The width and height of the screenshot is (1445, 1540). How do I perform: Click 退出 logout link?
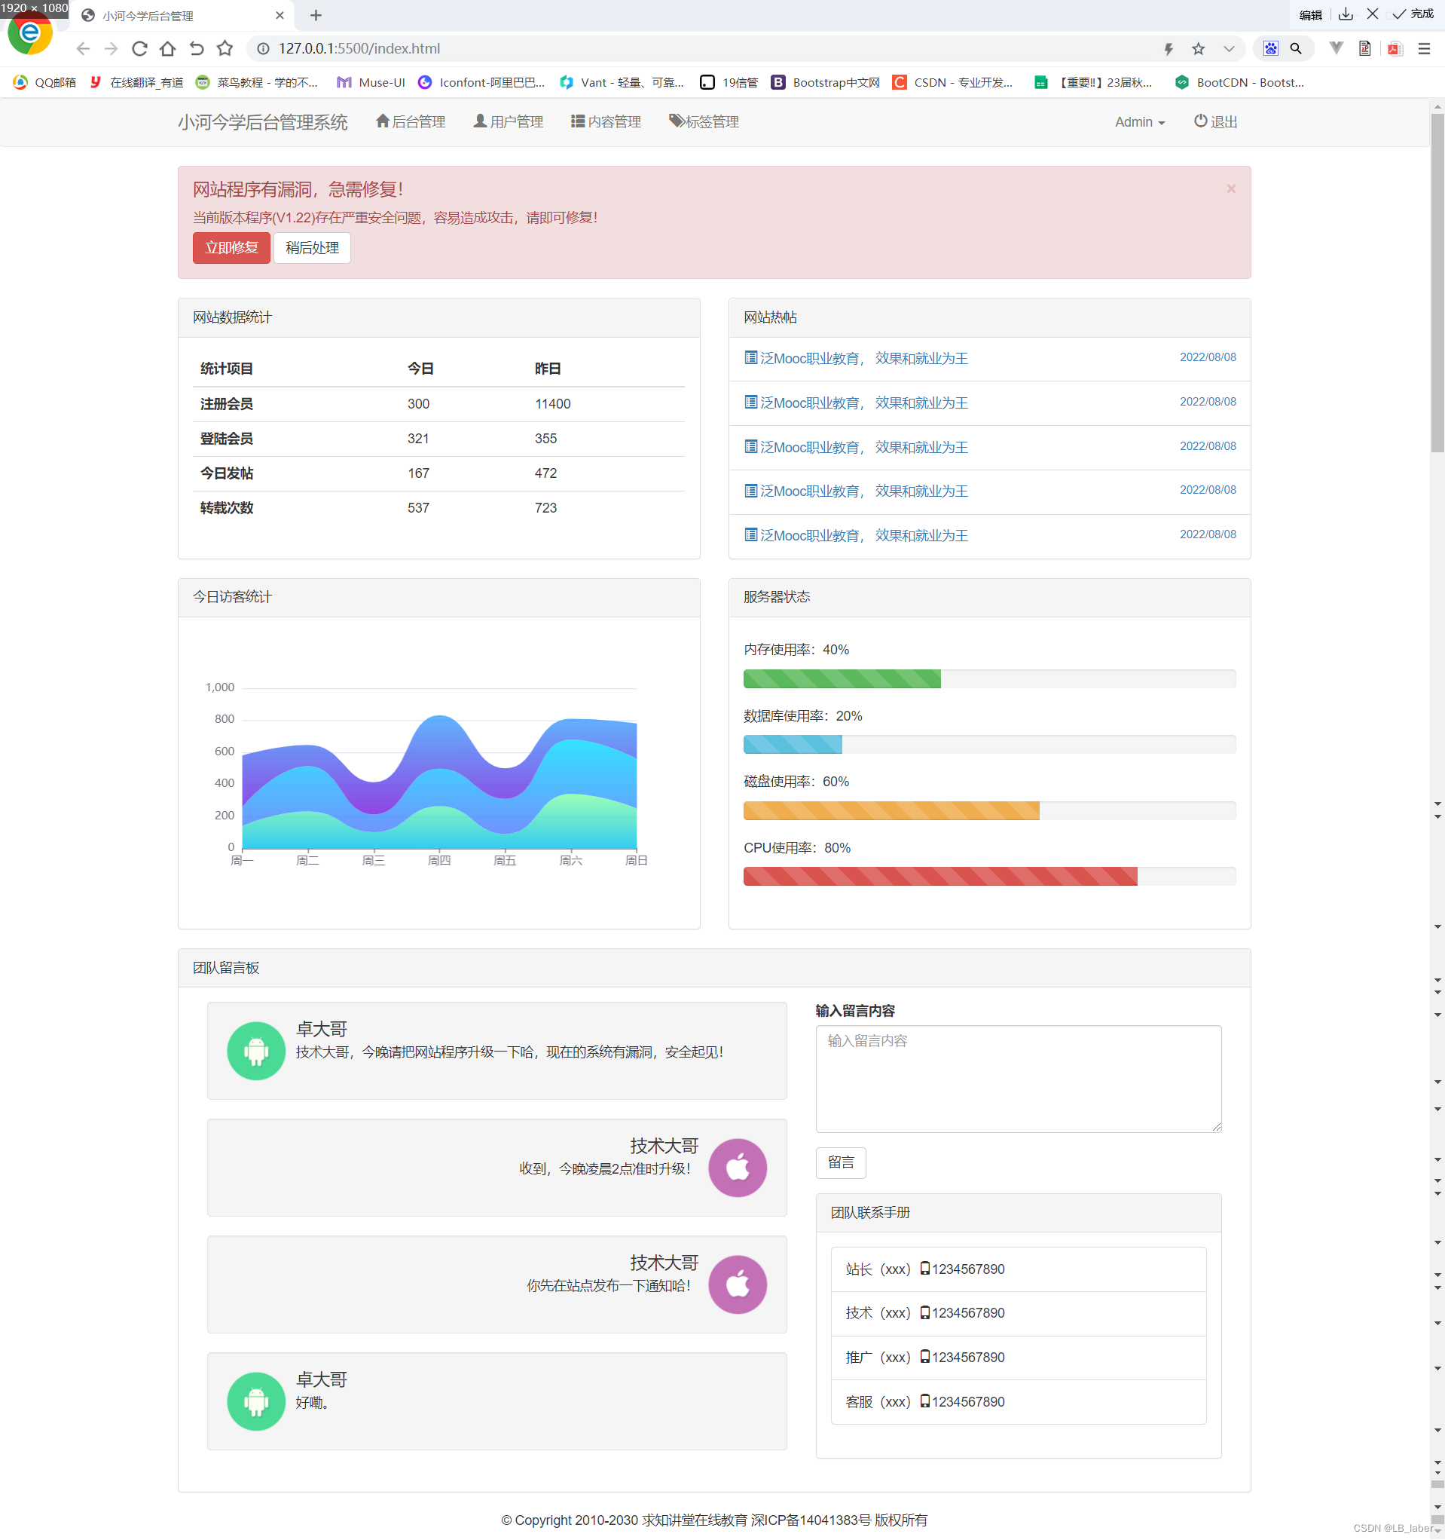point(1216,121)
